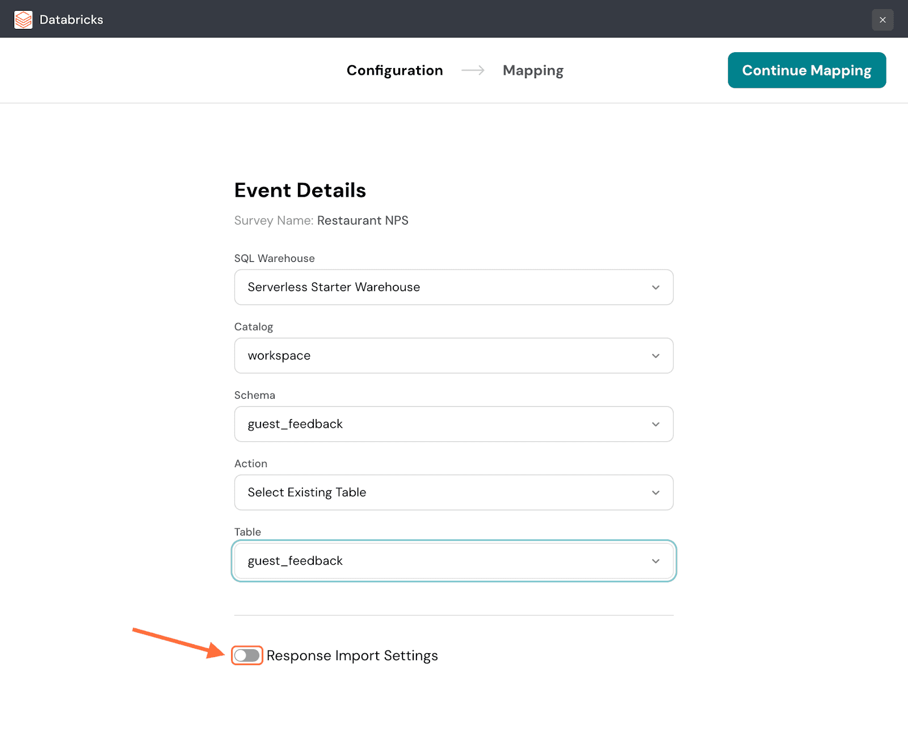Viewport: 908px width, 740px height.
Task: Switch to the Mapping step
Action: [x=533, y=70]
